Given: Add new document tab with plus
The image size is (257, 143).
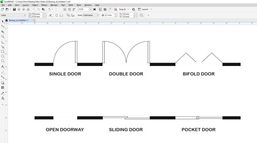Looking at the screenshot, I should 34,20.
